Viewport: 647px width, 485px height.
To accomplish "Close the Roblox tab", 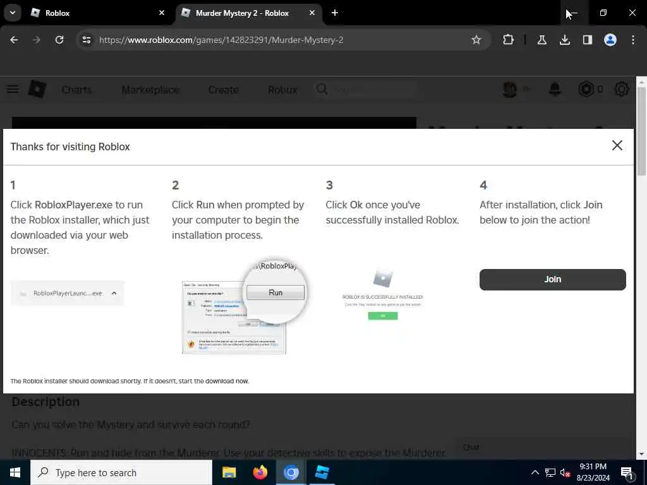I will 162,13.
